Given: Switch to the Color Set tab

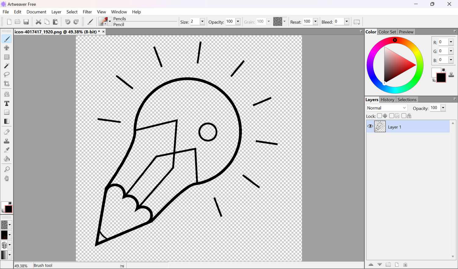Looking at the screenshot, I should pos(387,32).
